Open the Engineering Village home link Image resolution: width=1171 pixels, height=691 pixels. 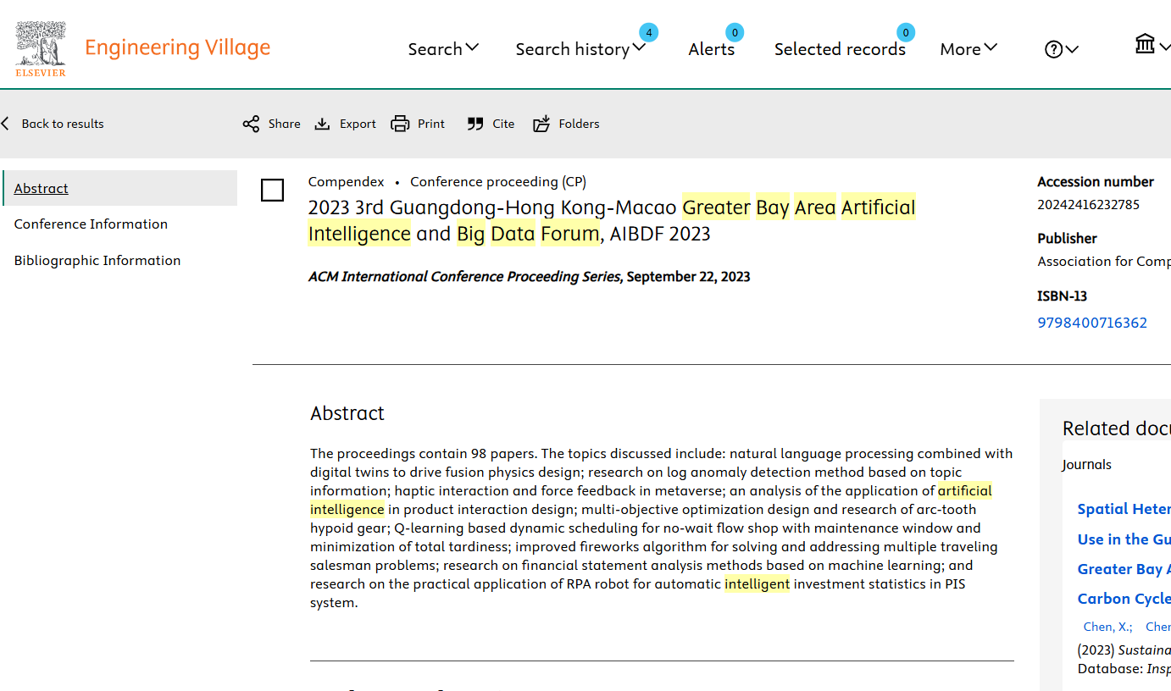pyautogui.click(x=177, y=47)
